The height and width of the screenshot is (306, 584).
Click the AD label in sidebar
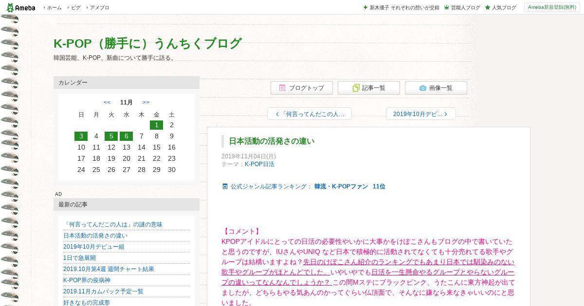point(58,194)
